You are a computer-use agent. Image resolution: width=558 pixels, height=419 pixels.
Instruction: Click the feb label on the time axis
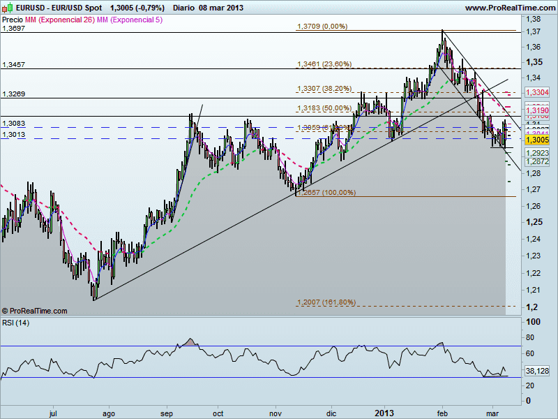[442, 413]
